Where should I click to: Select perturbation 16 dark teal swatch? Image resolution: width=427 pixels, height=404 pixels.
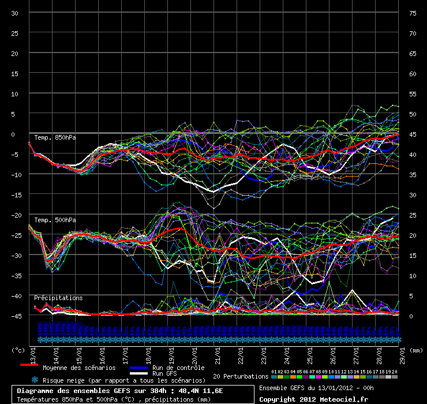(369, 377)
